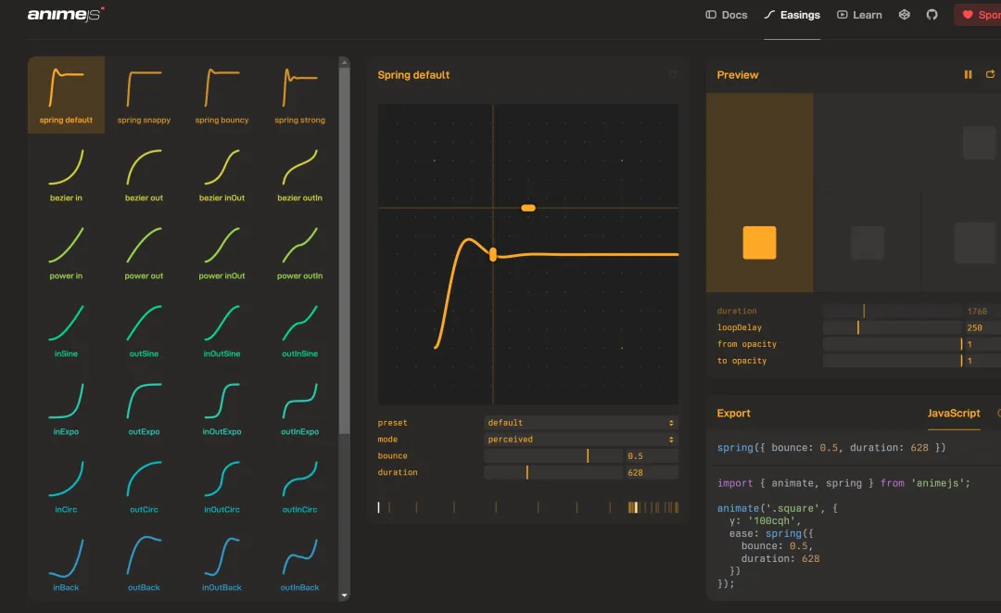Select the outBack easing
The width and height of the screenshot is (1001, 613).
[x=144, y=563]
